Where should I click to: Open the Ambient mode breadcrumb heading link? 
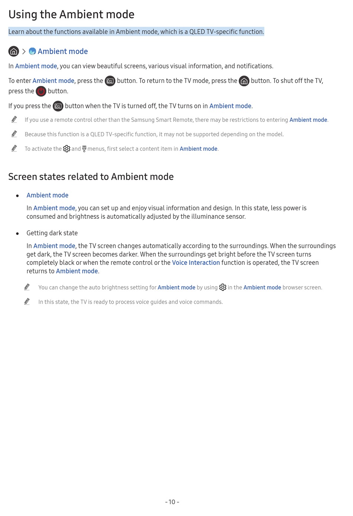tap(63, 51)
